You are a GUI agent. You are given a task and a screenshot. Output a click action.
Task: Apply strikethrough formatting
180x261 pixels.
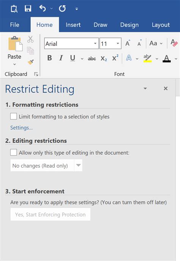click(92, 58)
